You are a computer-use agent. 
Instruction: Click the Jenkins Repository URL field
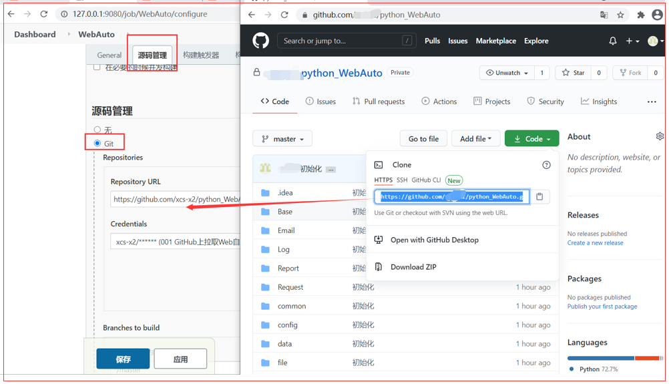click(175, 199)
